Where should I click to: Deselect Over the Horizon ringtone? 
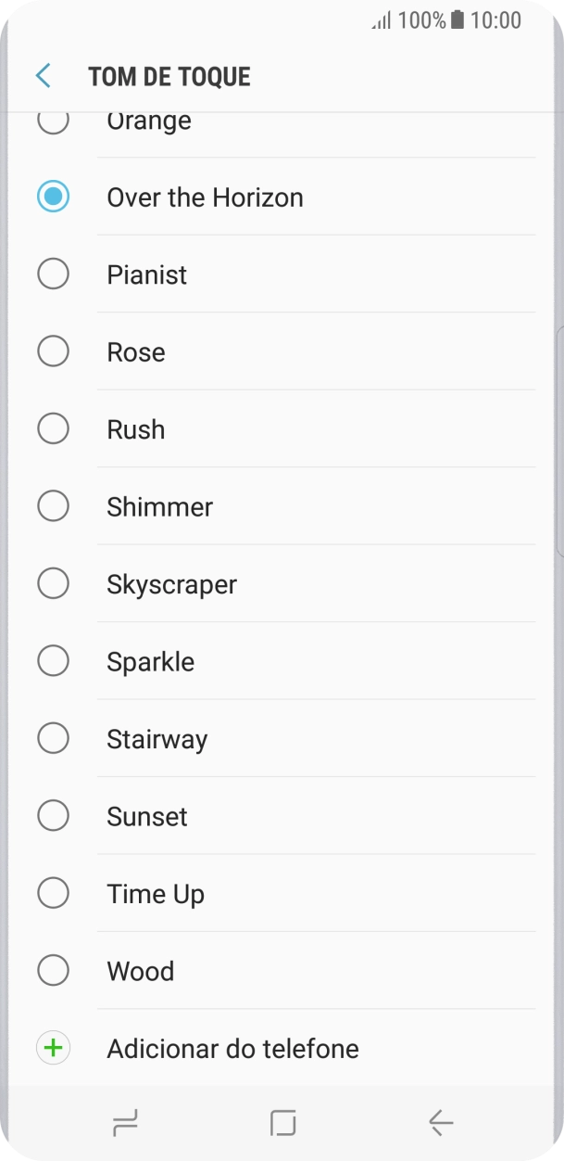(x=53, y=197)
